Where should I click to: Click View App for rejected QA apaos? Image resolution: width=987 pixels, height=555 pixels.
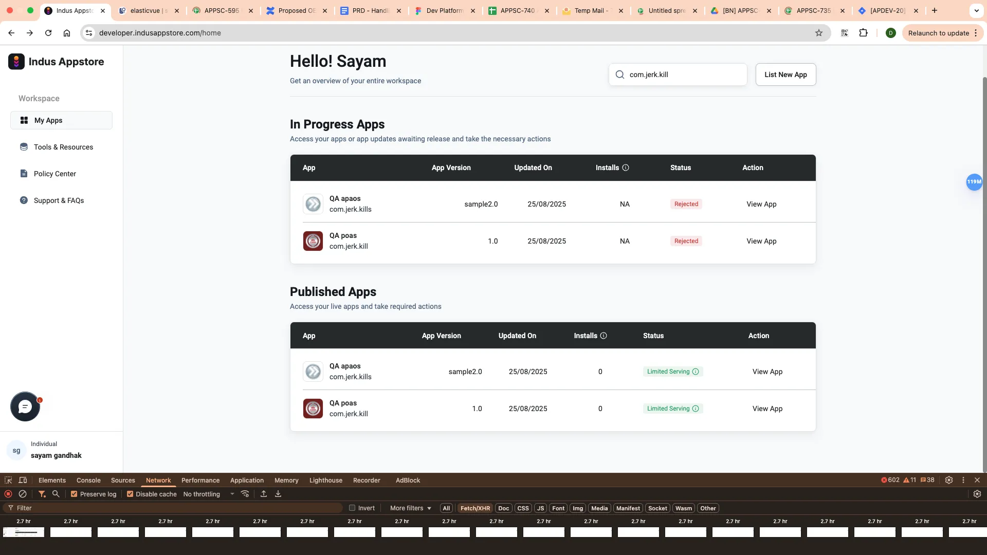pos(761,204)
